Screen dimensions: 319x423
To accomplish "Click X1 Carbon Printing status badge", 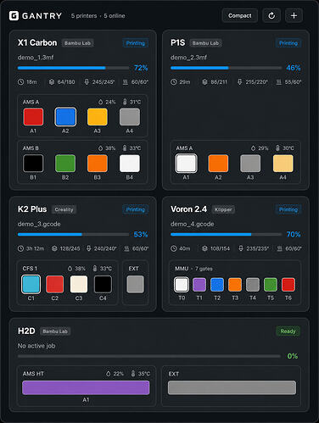I will (136, 43).
